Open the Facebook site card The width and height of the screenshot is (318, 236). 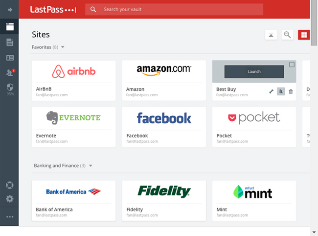tap(164, 127)
